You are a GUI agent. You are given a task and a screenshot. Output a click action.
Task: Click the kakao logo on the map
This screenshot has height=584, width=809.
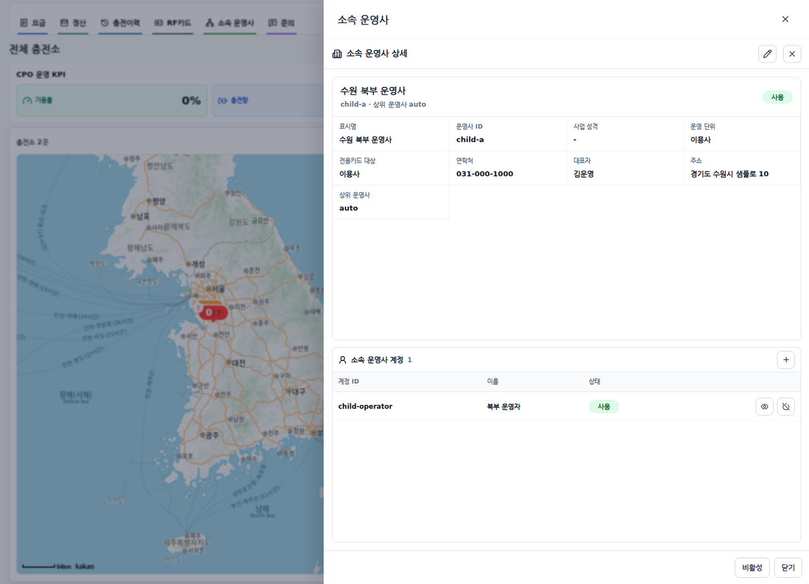(85, 566)
